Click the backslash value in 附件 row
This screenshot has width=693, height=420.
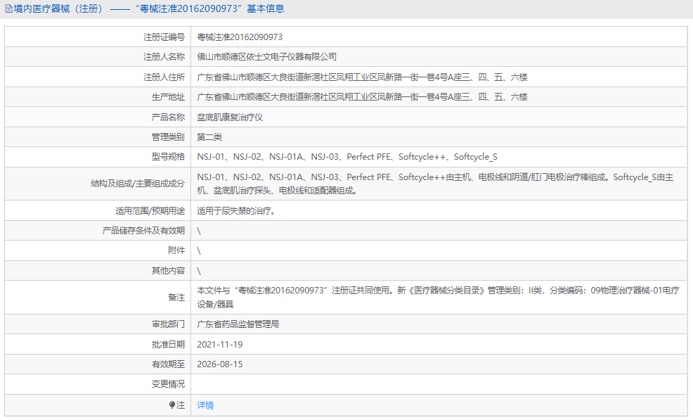[x=199, y=251]
